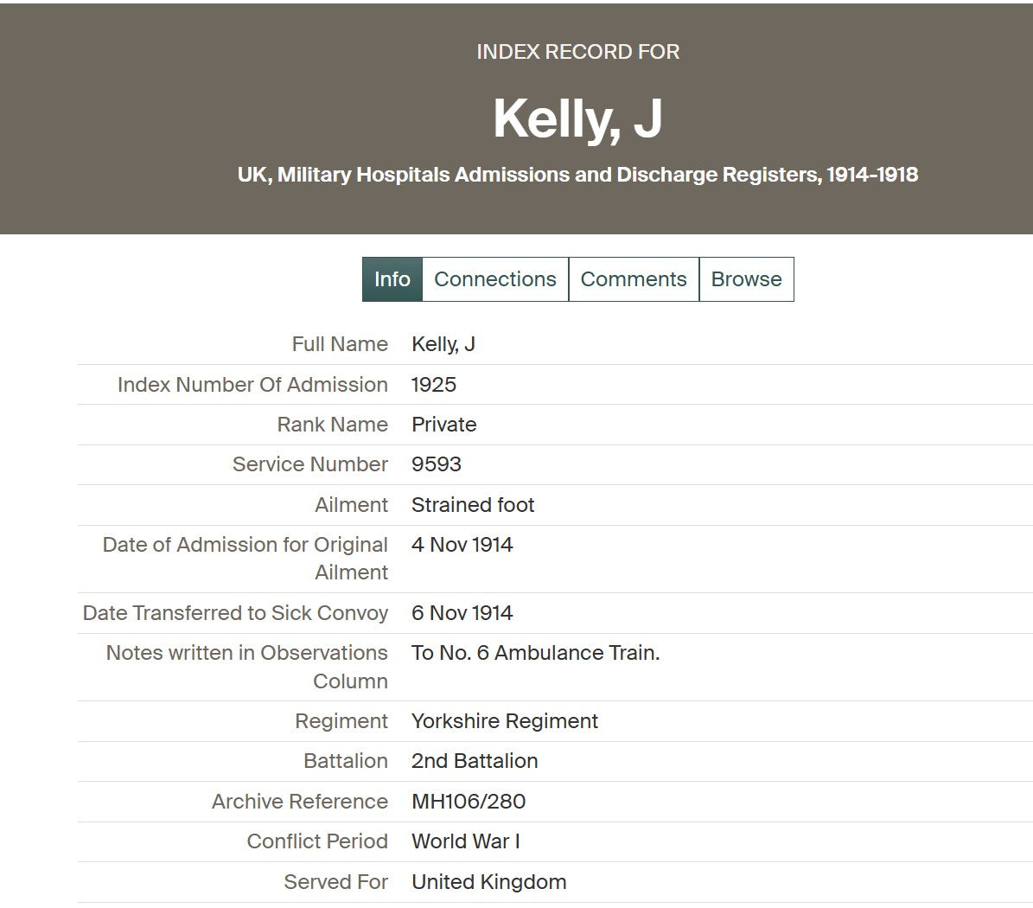
Task: Click the UK Military Hospitals collection title
Action: pyautogui.click(x=577, y=175)
